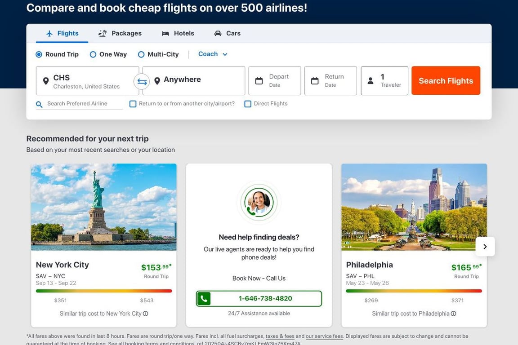Click the info icon next to Philadelphia trip cost

point(453,314)
